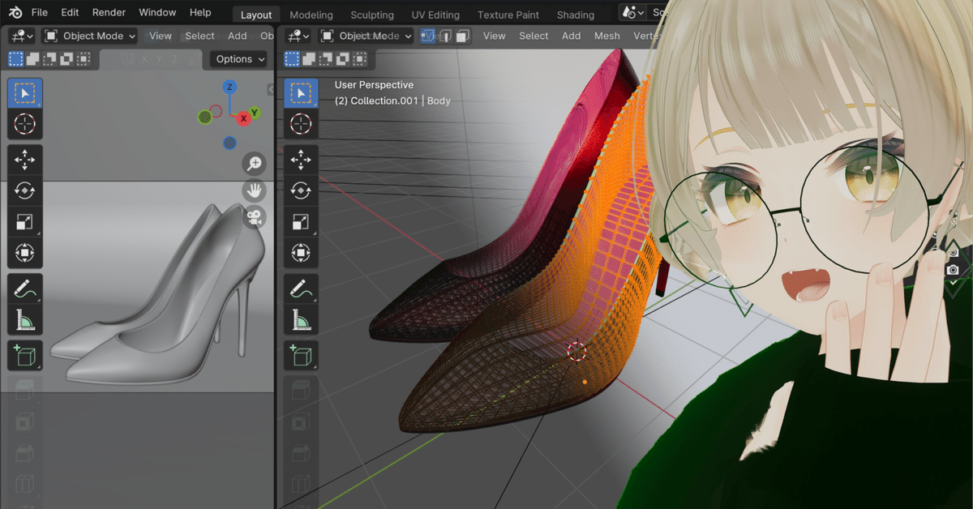Select the Annotate tool in right viewport
This screenshot has width=973, height=509.
click(x=301, y=288)
